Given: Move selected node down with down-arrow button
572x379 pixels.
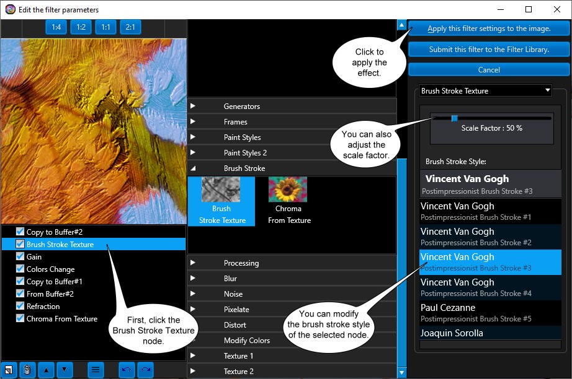Looking at the screenshot, I should pyautogui.click(x=64, y=370).
